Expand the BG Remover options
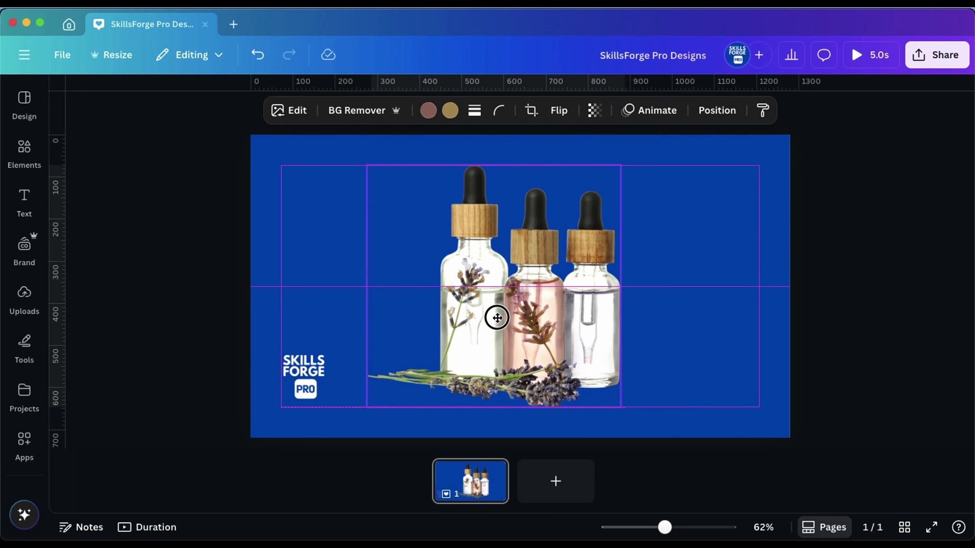 (x=396, y=110)
